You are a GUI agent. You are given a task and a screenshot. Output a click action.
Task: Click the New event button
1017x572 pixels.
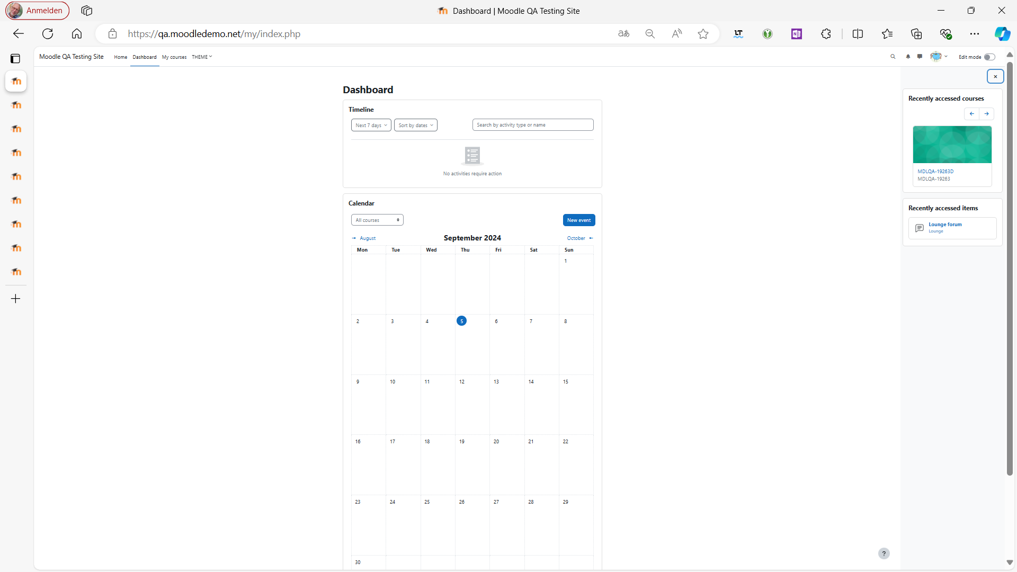click(578, 220)
